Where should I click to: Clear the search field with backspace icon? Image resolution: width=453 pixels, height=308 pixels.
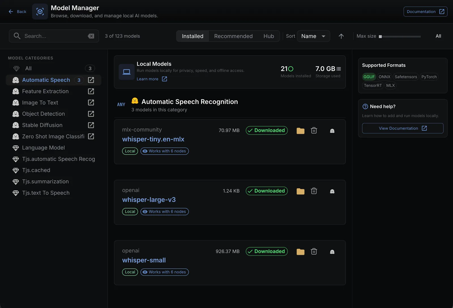(x=91, y=36)
